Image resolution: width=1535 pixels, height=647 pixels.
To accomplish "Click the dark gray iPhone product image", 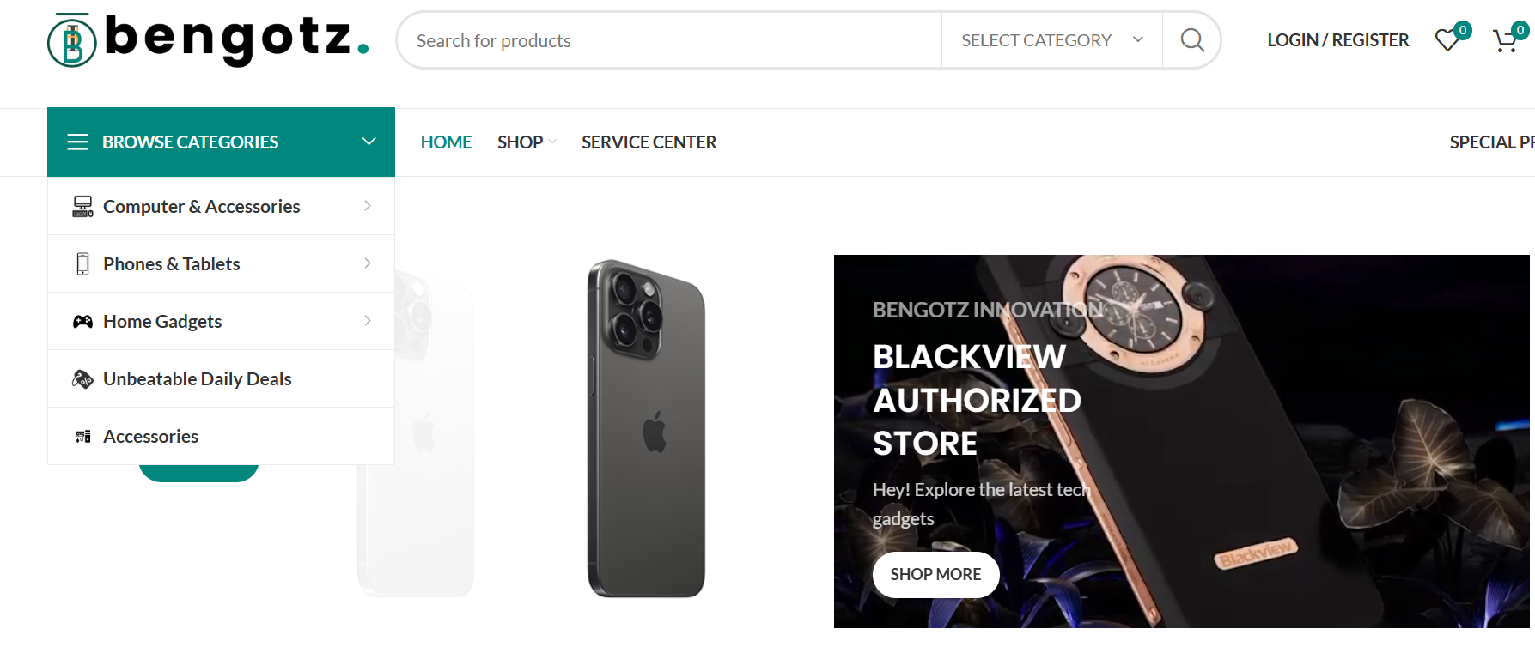I will click(x=646, y=429).
